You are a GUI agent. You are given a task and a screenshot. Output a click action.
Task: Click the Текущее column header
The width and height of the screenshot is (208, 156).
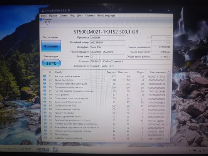111,72
